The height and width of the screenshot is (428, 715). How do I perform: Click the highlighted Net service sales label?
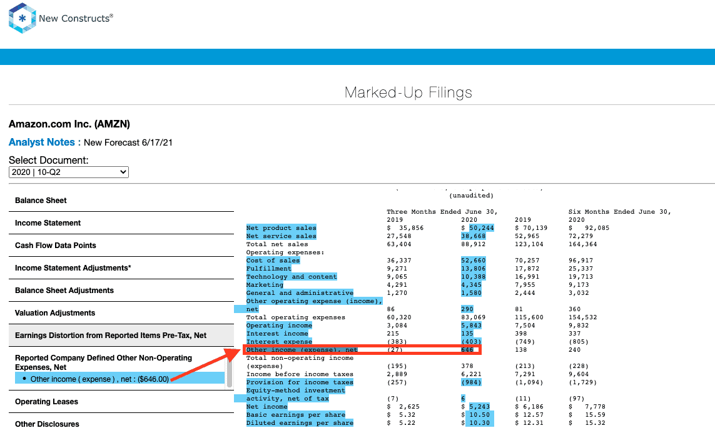tap(281, 236)
